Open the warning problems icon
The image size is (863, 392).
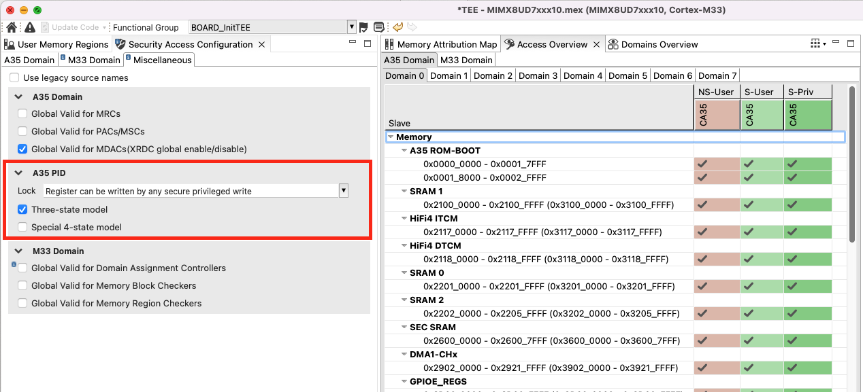pos(30,27)
